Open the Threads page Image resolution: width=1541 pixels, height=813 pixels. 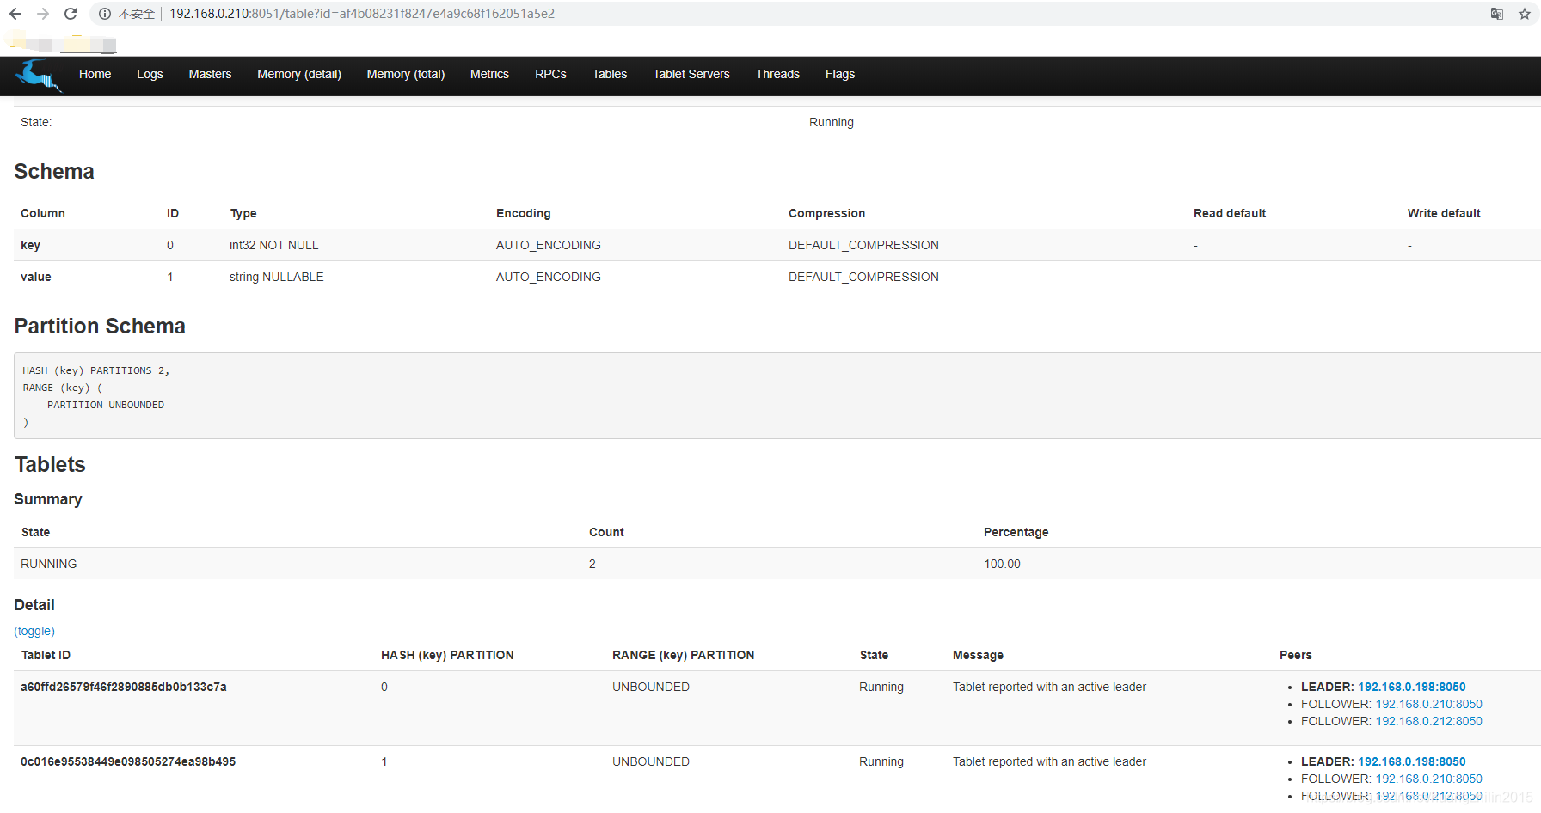point(777,74)
